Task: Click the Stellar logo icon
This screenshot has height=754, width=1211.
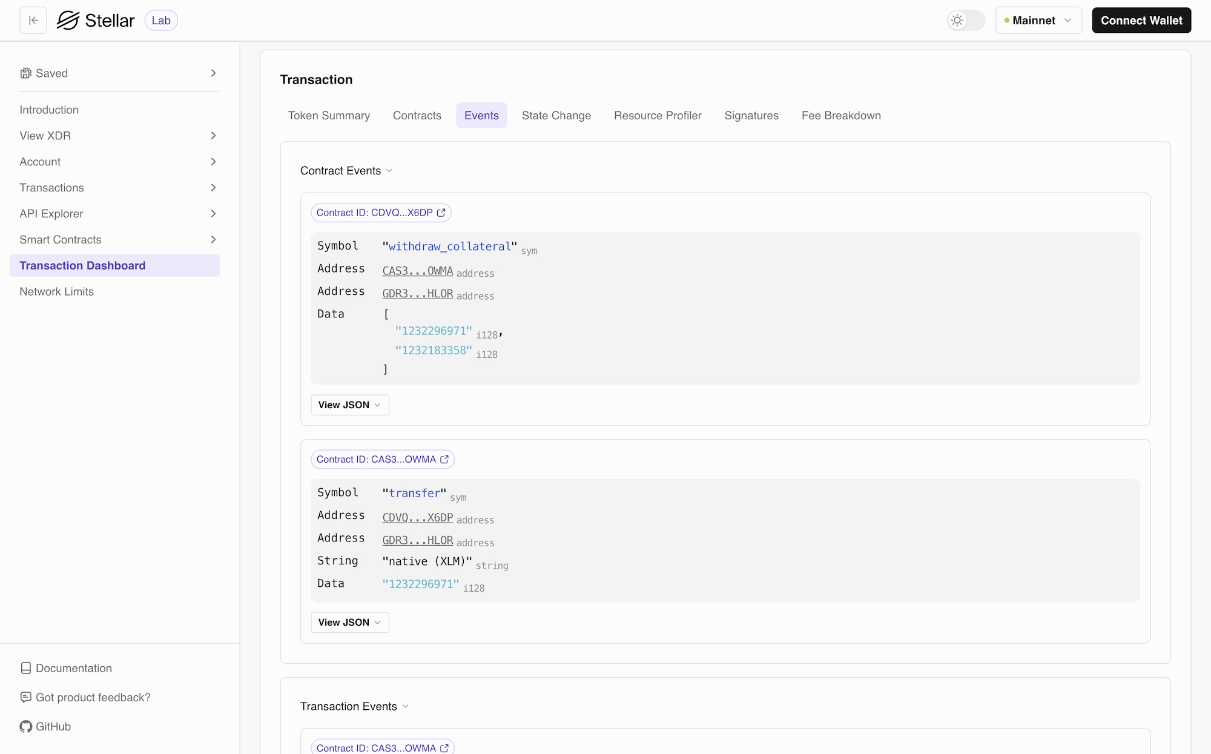Action: [x=68, y=21]
